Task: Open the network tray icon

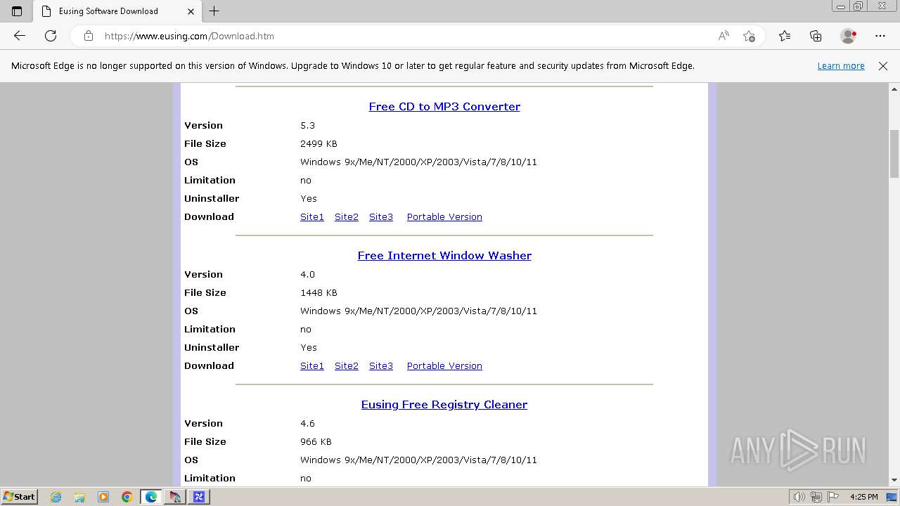Action: (816, 497)
